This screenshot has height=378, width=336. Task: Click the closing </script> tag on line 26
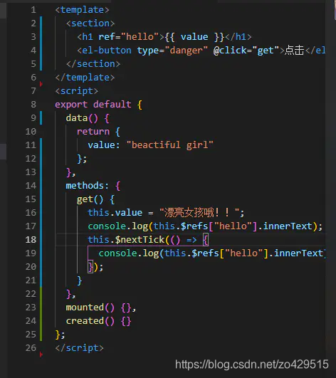click(79, 348)
